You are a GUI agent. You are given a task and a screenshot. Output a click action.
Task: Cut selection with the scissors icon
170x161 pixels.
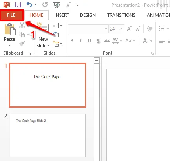[x=22, y=25]
